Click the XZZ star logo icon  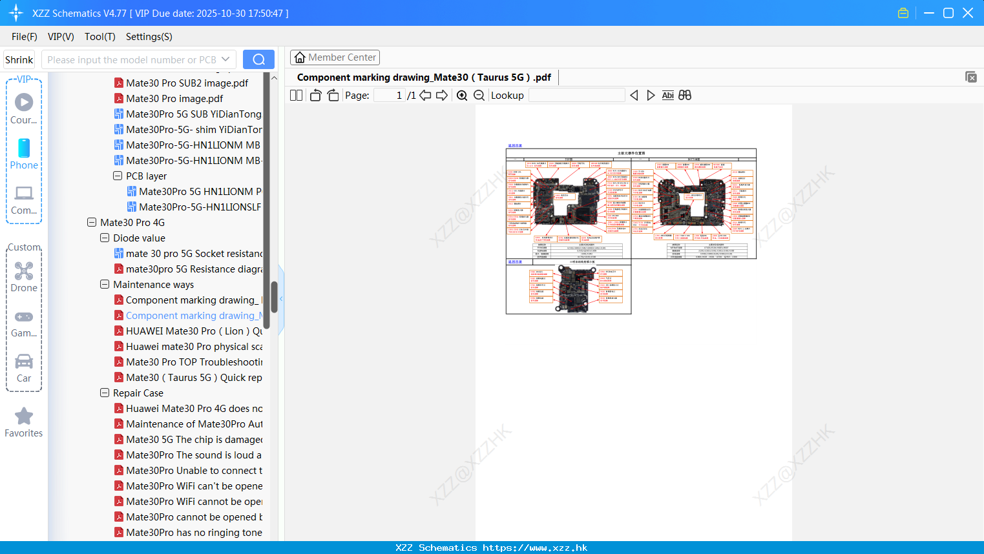[16, 13]
